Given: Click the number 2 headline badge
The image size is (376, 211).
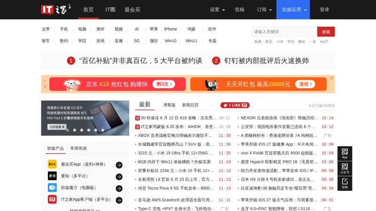Looking at the screenshot, I should click(x=216, y=61).
